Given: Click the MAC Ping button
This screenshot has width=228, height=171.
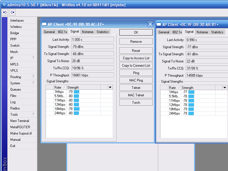Looking at the screenshot, I should 136,80.
